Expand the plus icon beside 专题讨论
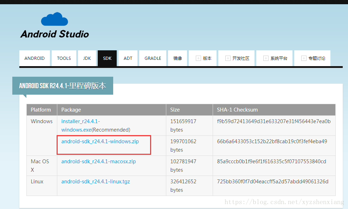This screenshot has height=209, width=348. point(304,58)
